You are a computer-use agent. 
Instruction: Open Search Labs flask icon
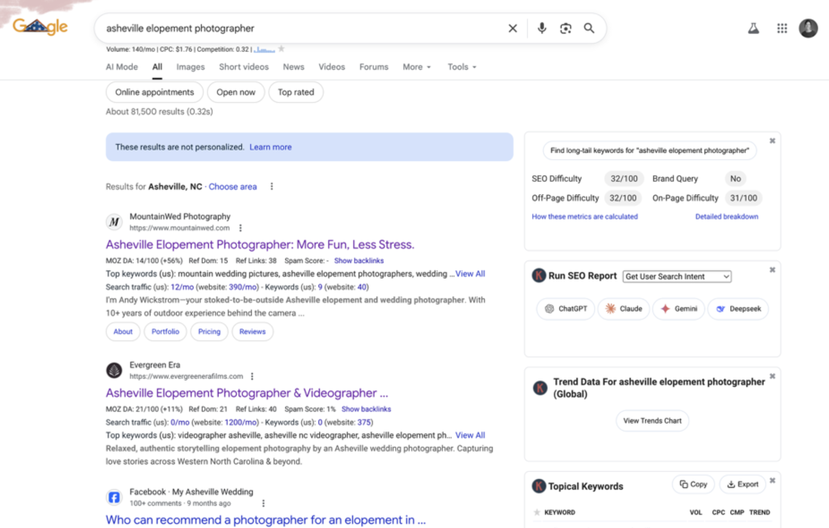754,28
